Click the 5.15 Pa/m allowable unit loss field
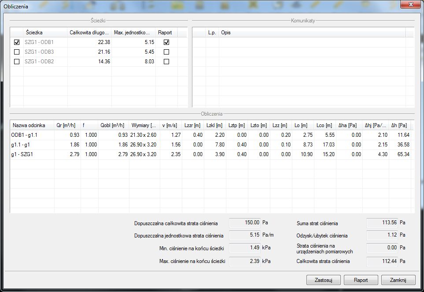The height and width of the screenshot is (292, 424). pyautogui.click(x=245, y=235)
